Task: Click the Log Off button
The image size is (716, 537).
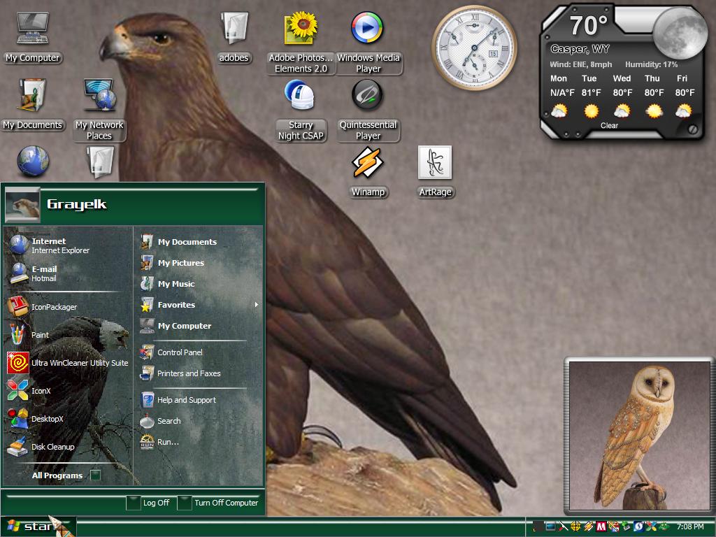Action: coord(148,503)
